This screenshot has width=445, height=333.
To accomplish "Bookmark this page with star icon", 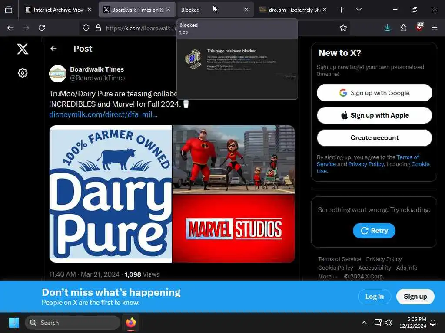I will (x=343, y=28).
